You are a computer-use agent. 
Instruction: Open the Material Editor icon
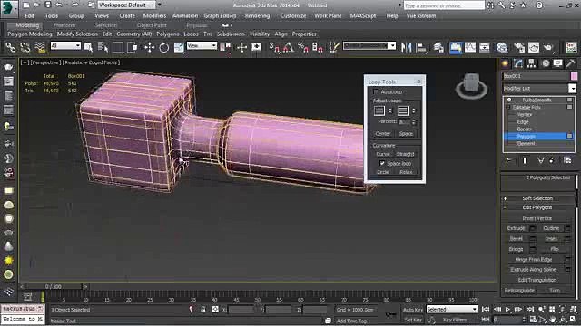click(502, 47)
